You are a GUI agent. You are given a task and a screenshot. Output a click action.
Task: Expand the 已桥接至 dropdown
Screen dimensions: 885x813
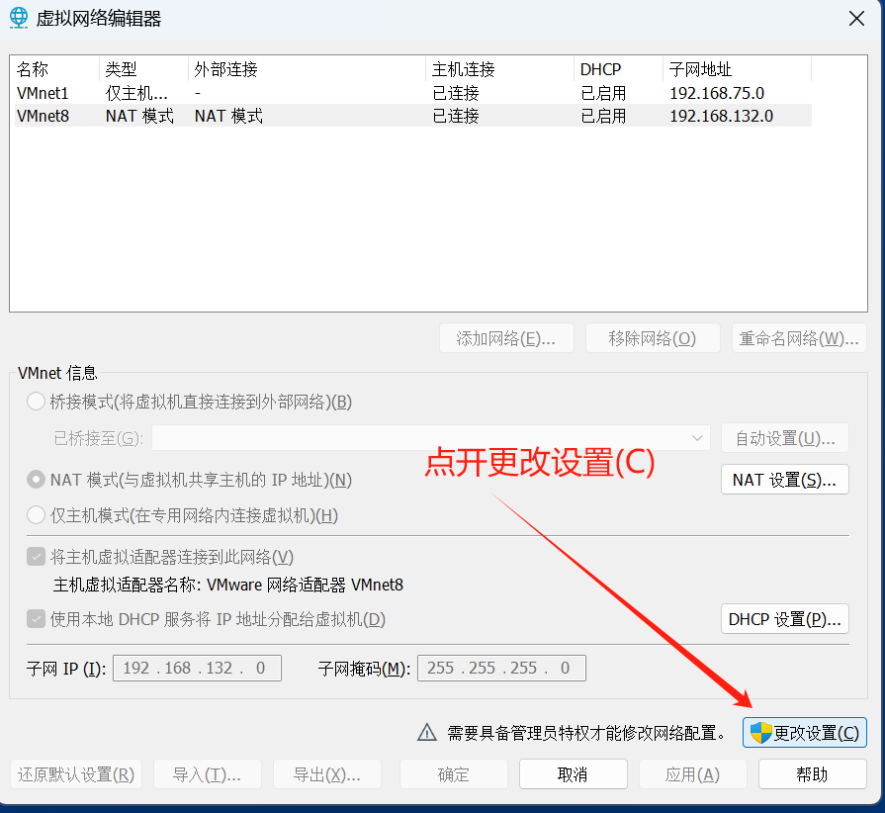(x=698, y=438)
